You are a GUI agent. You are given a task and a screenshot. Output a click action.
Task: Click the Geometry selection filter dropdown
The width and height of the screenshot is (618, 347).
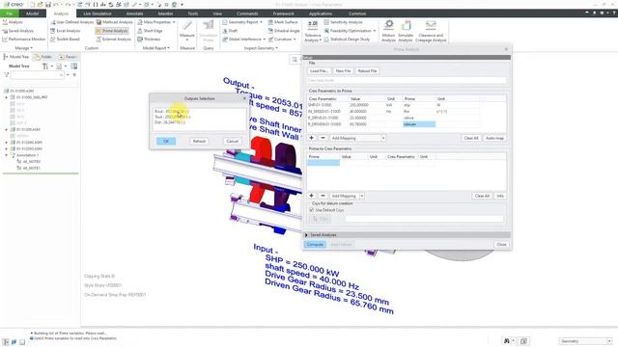[x=585, y=341]
